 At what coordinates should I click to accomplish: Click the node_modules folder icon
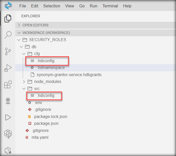pyautogui.click(x=30, y=82)
